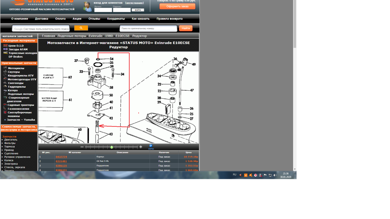Click the search by original number field

(x=148, y=28)
